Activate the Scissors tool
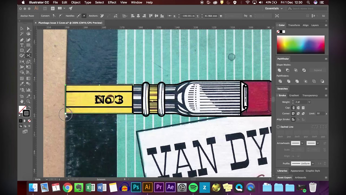The image size is (346, 195). pos(28,56)
